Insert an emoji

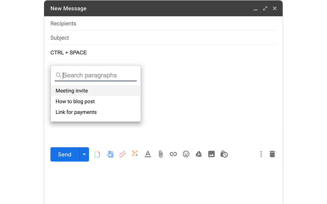[x=186, y=154]
